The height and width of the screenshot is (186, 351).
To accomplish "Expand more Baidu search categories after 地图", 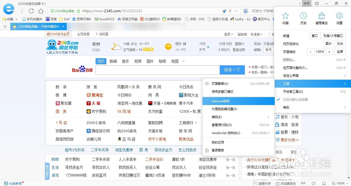I will 183,61.
